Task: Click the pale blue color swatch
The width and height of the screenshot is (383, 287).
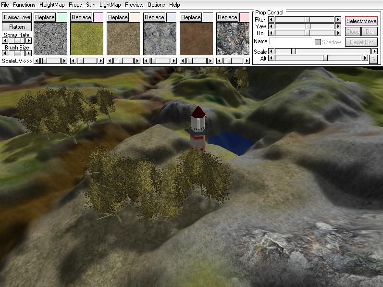Action: click(x=172, y=17)
